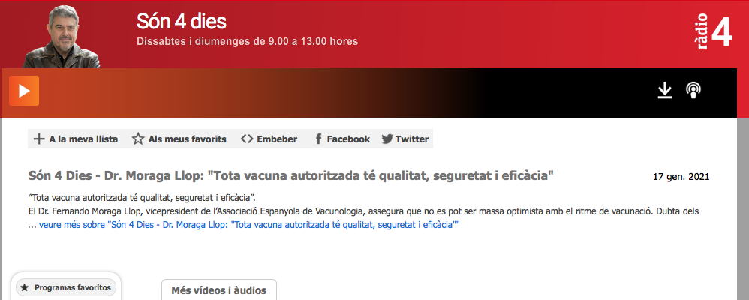
Task: Switch to the Més vídeos i àudios tab
Action: tap(219, 290)
